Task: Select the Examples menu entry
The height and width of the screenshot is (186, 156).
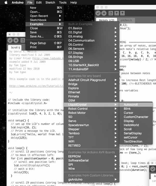Action: [45, 24]
